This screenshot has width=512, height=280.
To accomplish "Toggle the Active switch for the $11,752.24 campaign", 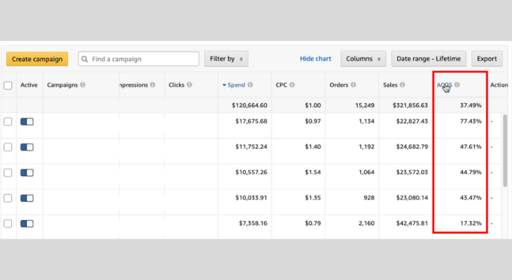I will tap(27, 147).
